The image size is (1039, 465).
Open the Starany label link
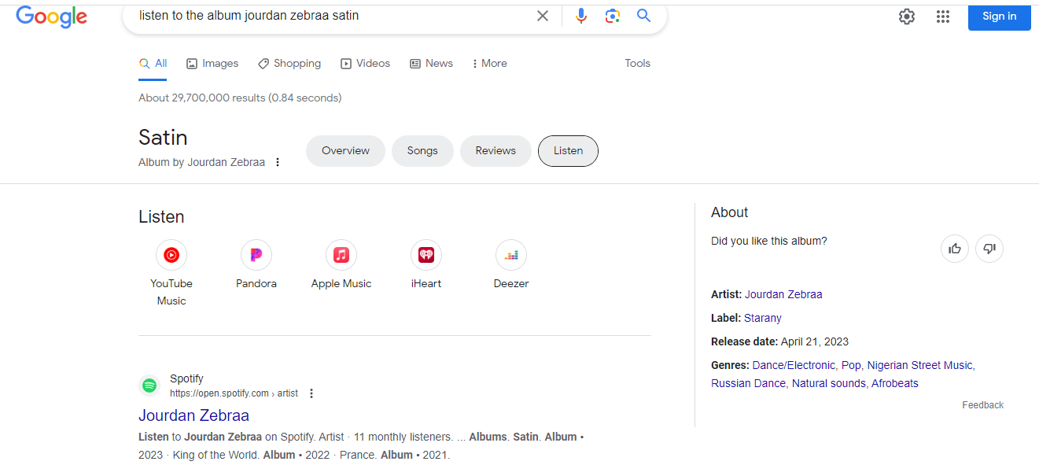pos(763,318)
